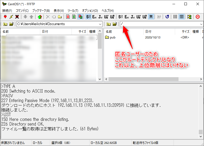Click the Disconnect icon in toolbar
Viewport: 204px width, 146px height.
[x=17, y=17]
